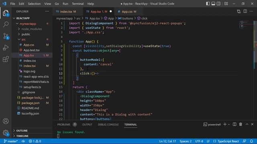
Task: Kill terminal with trash icon
Action: coord(241,124)
